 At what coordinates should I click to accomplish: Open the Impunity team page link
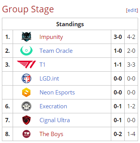51,37
